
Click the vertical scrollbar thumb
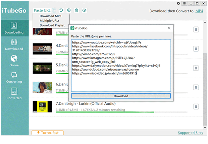(205, 90)
